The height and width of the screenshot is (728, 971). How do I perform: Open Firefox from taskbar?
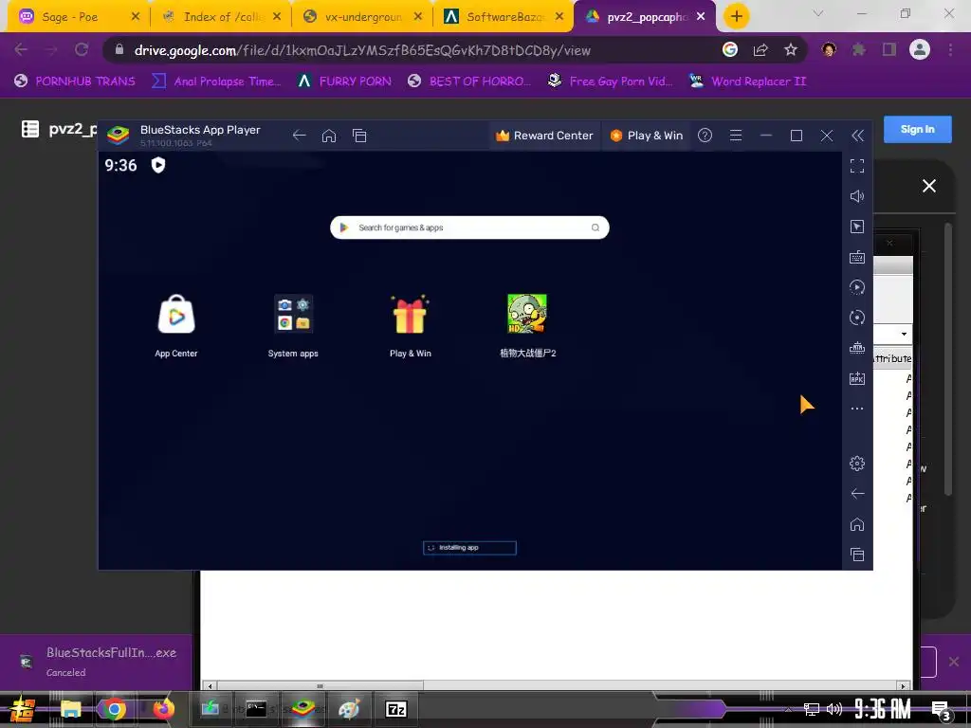[x=163, y=709]
